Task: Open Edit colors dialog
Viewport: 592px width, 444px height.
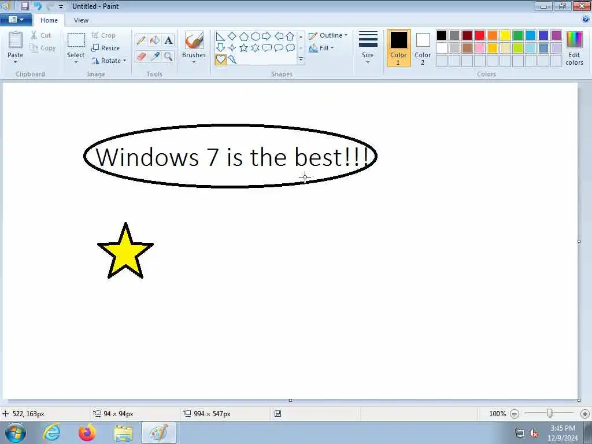Action: tap(574, 48)
